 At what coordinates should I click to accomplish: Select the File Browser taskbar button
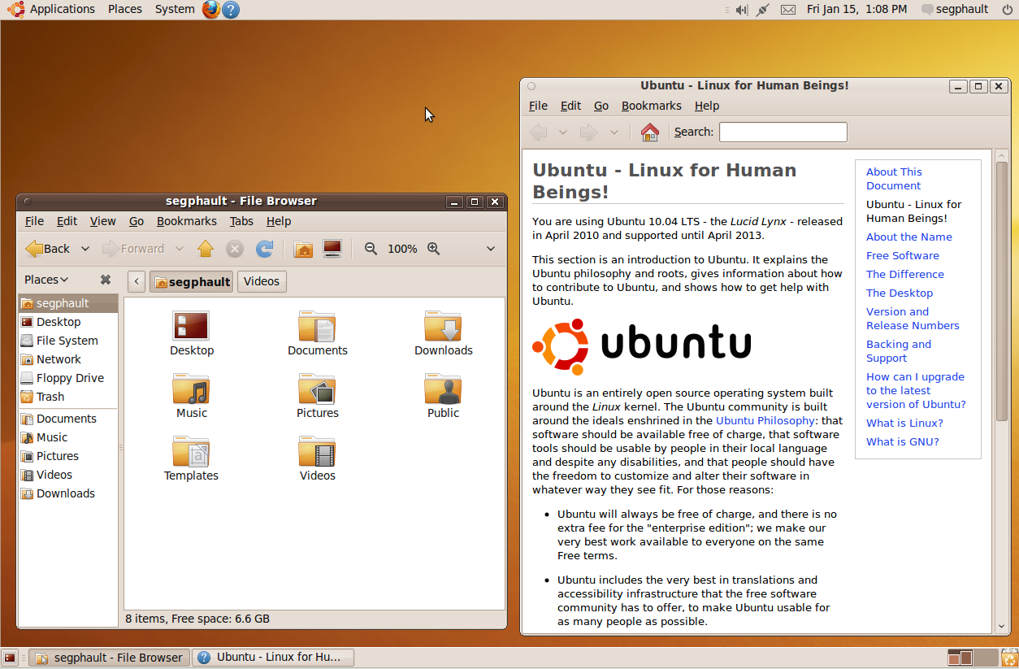pos(110,658)
